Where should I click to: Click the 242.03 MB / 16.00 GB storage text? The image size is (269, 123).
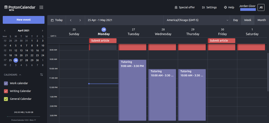tap(23, 112)
